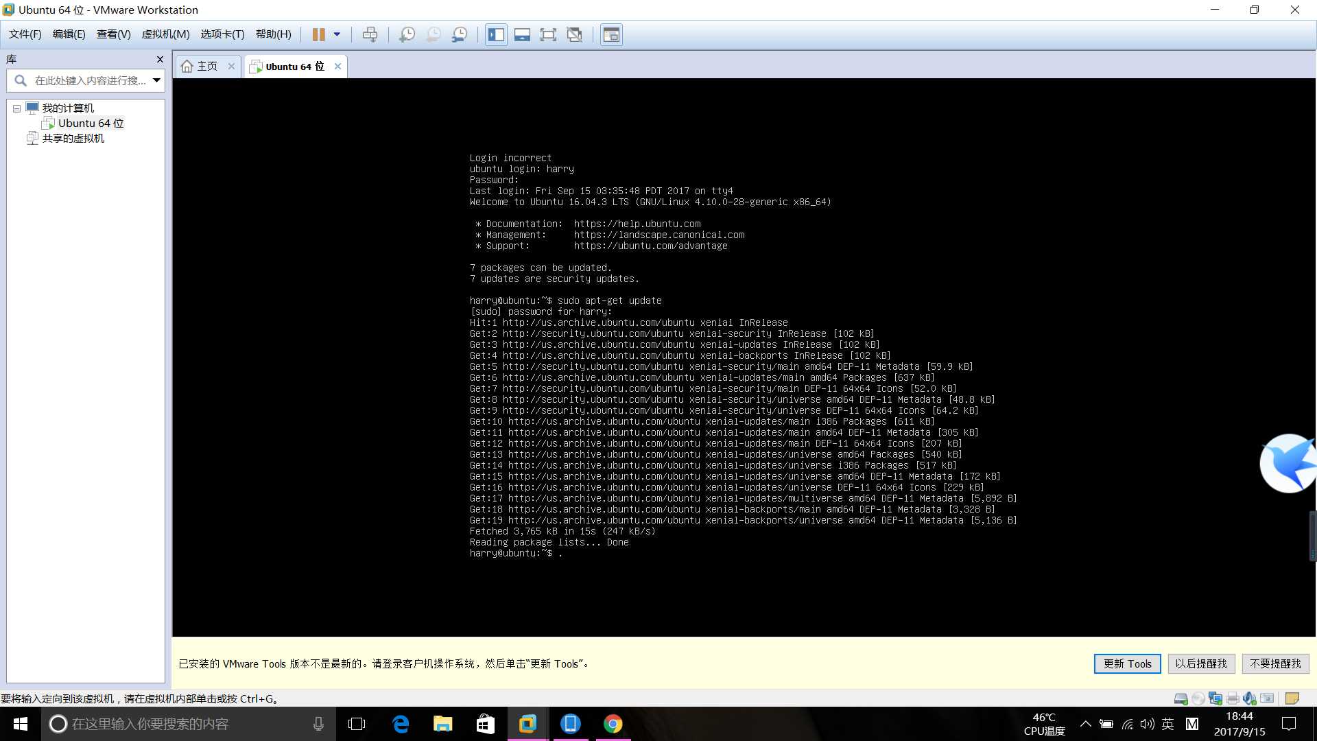Enter full screen mode icon
Image resolution: width=1317 pixels, height=741 pixels.
548,34
